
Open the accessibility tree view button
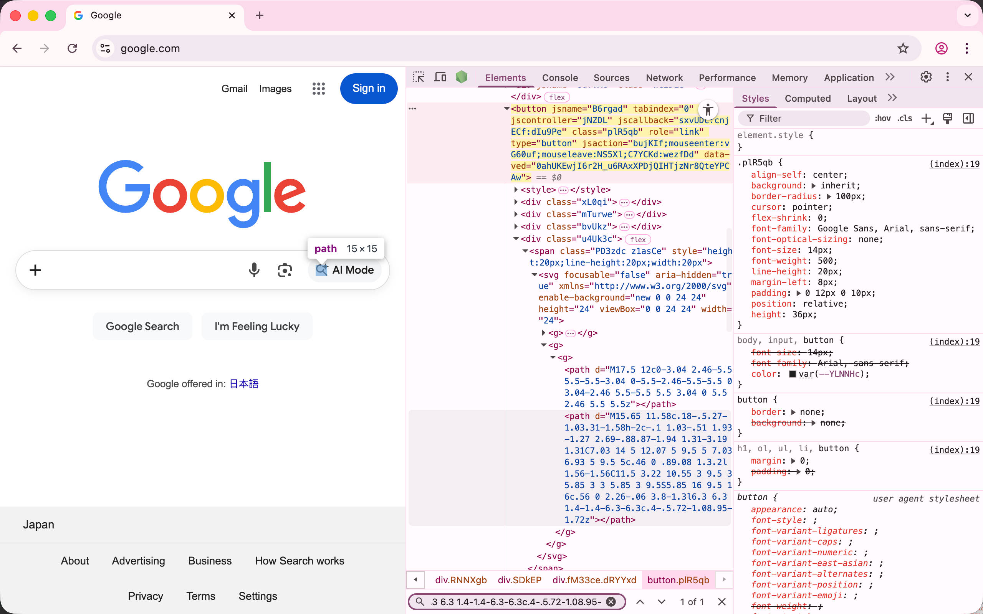(x=708, y=109)
